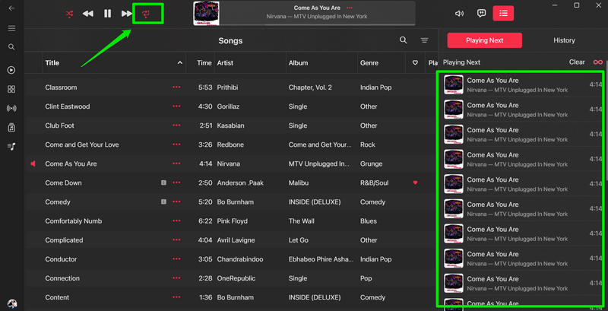Search within the Songs list
Image resolution: width=608 pixels, height=311 pixels.
click(x=404, y=40)
